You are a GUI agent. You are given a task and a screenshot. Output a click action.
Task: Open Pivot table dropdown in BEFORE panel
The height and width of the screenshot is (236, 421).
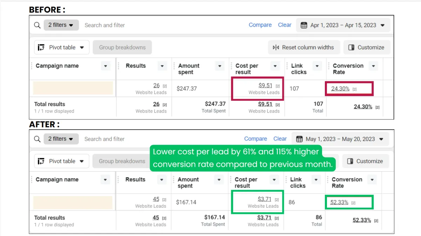[x=62, y=47]
